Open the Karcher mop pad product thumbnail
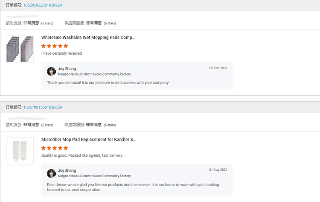Image resolution: width=320 pixels, height=202 pixels. click(x=20, y=151)
